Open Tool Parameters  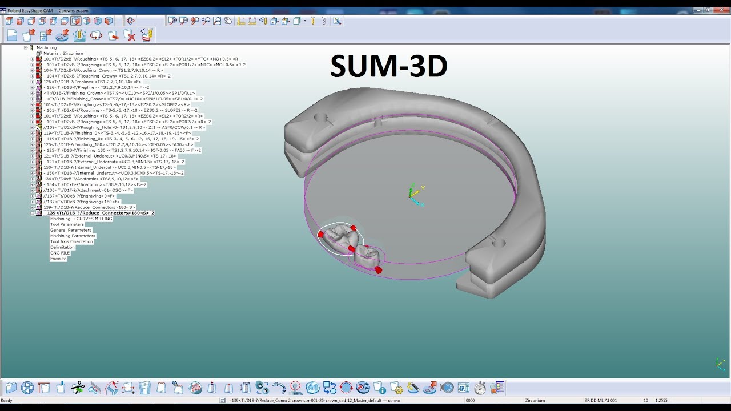[x=67, y=224]
